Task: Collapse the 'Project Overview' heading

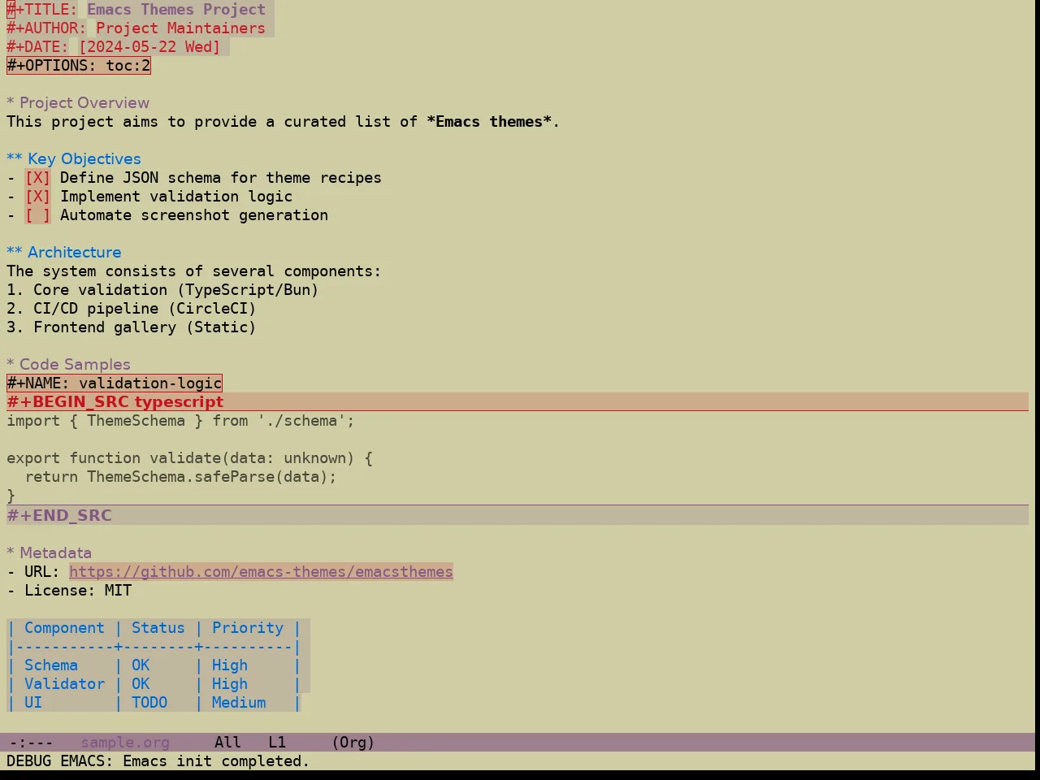Action: 78,103
